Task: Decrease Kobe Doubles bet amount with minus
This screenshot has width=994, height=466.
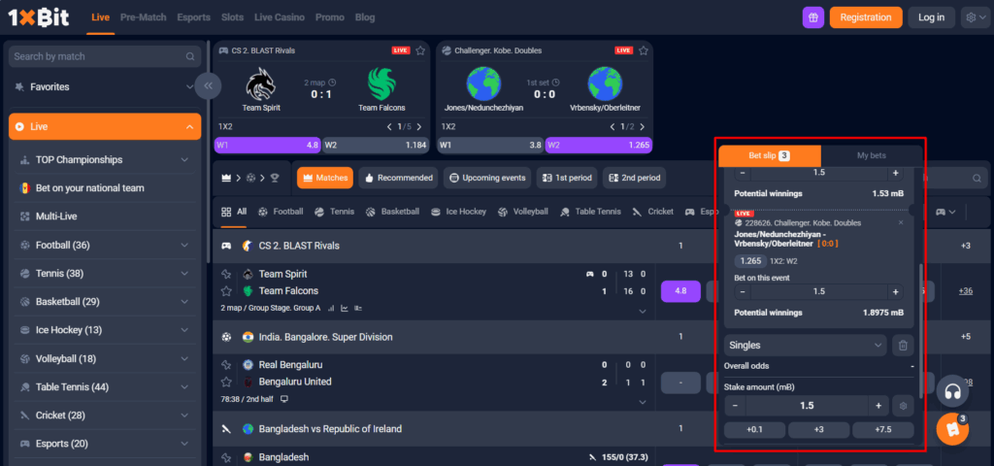Action: (743, 291)
